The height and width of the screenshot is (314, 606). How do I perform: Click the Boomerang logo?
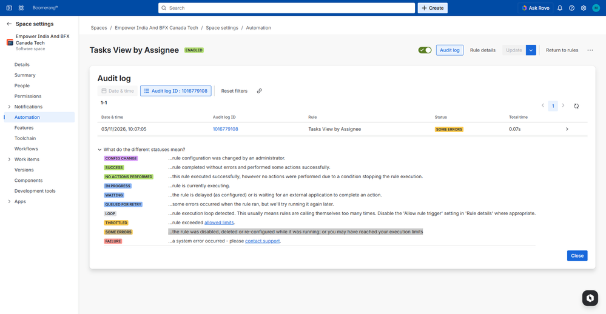pyautogui.click(x=45, y=8)
